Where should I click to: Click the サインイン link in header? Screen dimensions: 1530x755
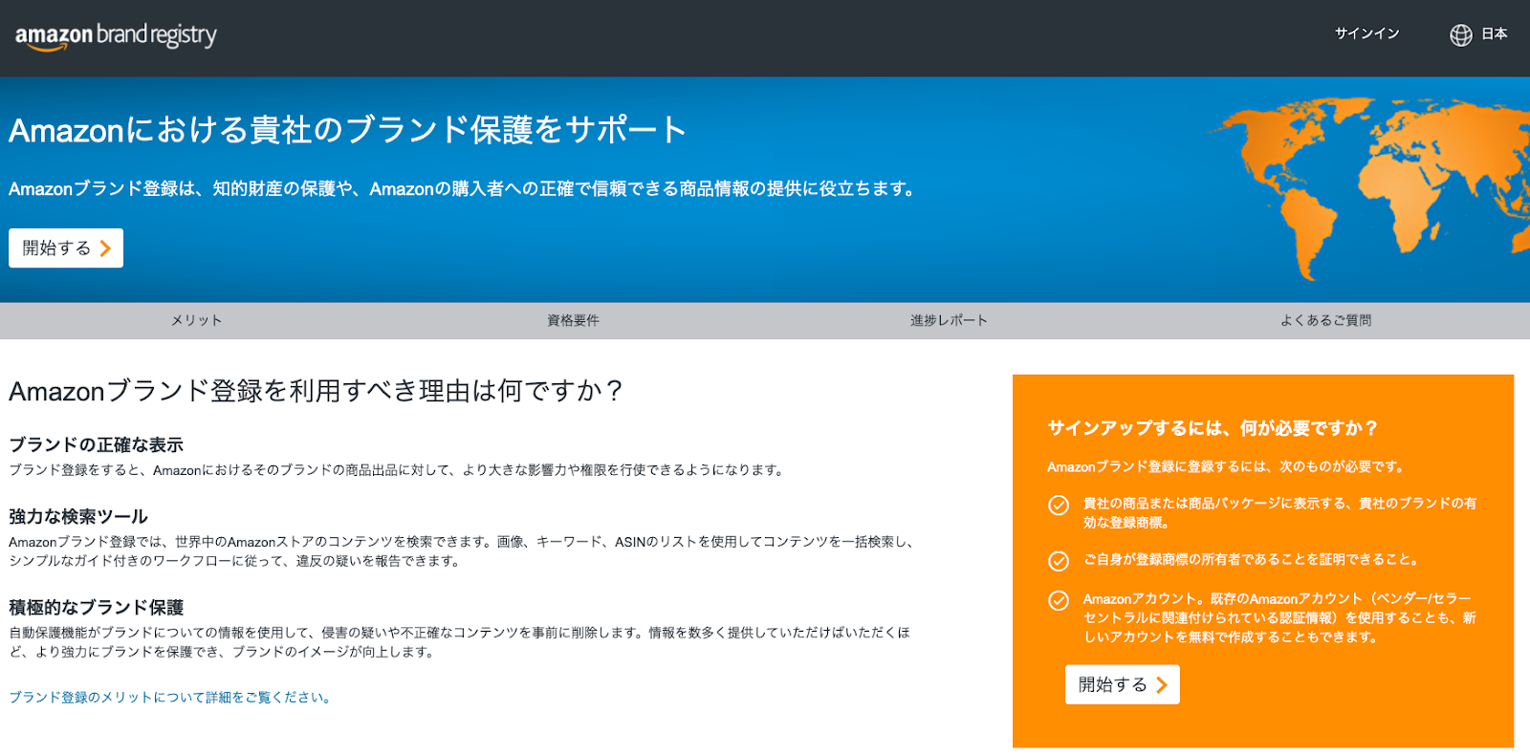click(x=1366, y=33)
